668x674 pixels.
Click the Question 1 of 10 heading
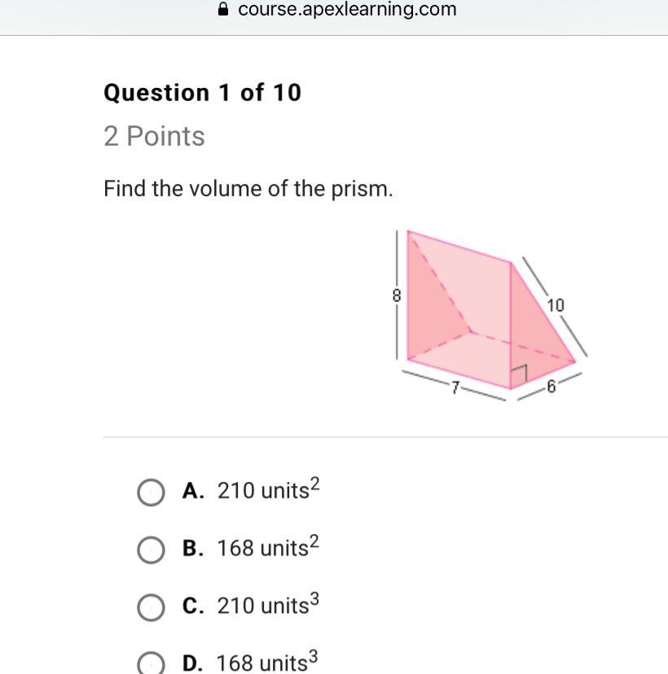tap(203, 93)
